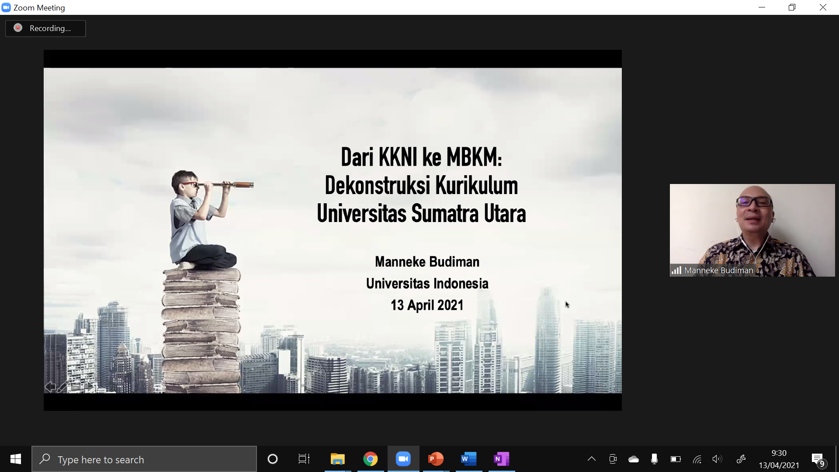This screenshot has height=472, width=839.
Task: Expand the hidden system tray icons chevron
Action: coord(592,459)
